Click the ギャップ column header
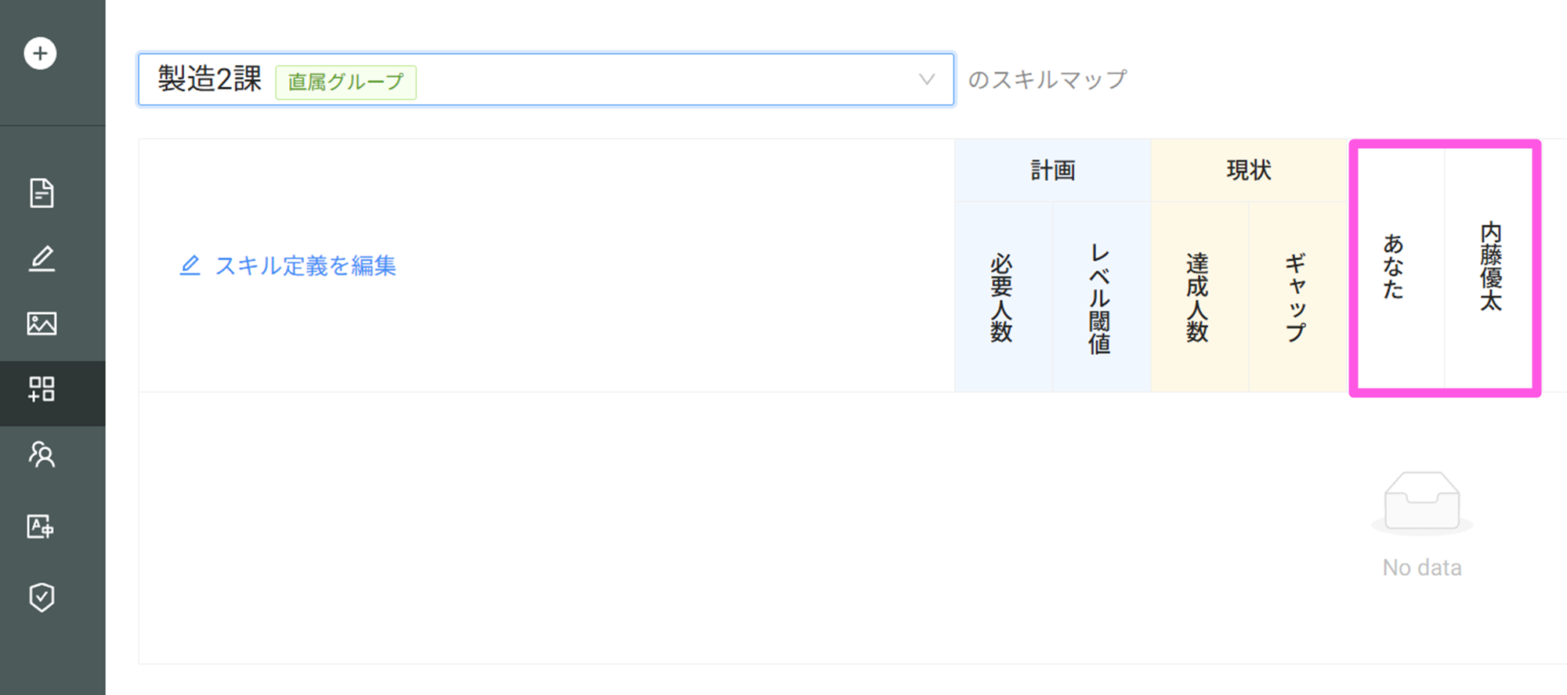 [x=1296, y=297]
